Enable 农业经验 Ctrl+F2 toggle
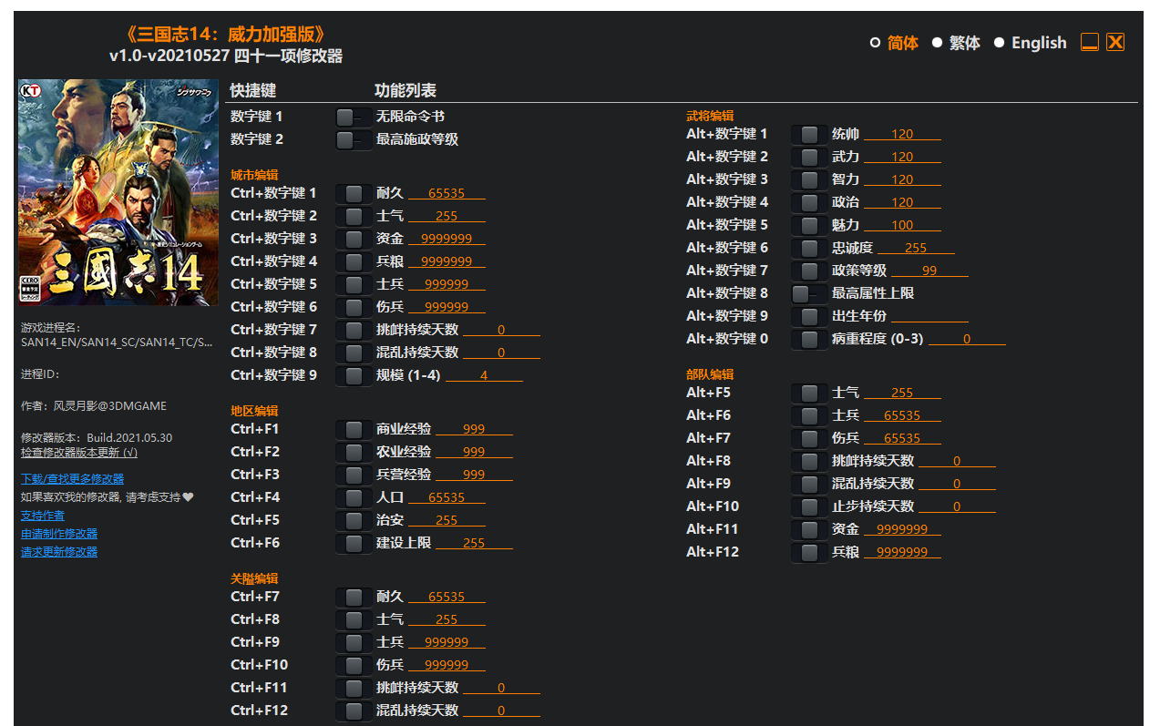 tap(354, 452)
